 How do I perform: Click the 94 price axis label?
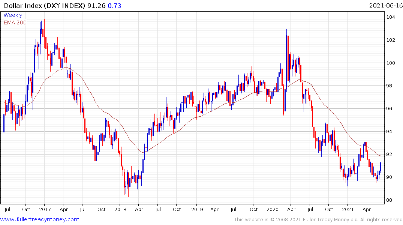[x=389, y=131]
